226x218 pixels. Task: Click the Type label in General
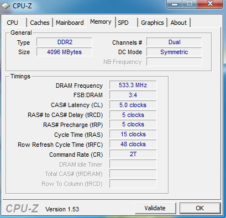click(23, 43)
